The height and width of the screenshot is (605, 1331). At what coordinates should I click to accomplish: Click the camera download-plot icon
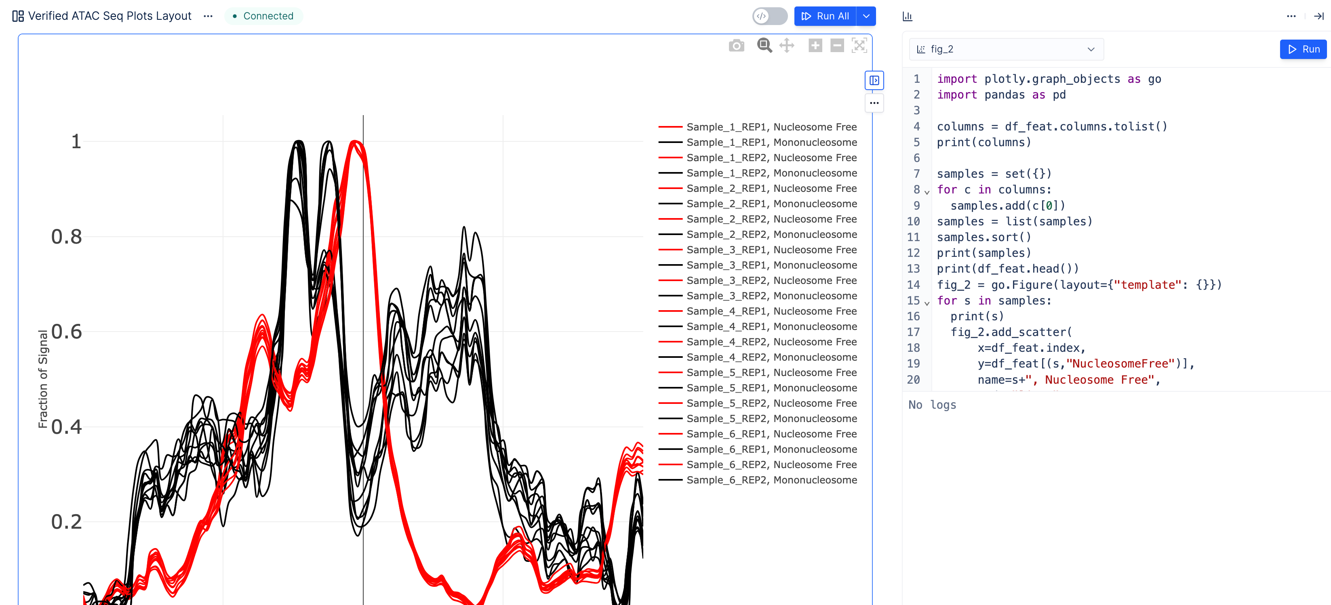pyautogui.click(x=736, y=46)
